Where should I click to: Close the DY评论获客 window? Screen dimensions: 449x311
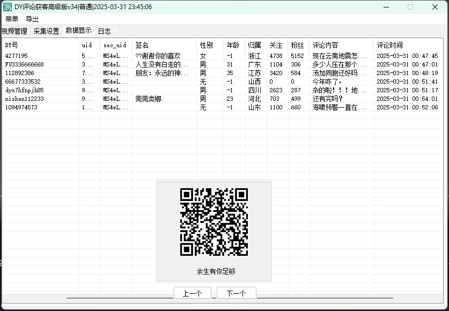click(x=435, y=7)
